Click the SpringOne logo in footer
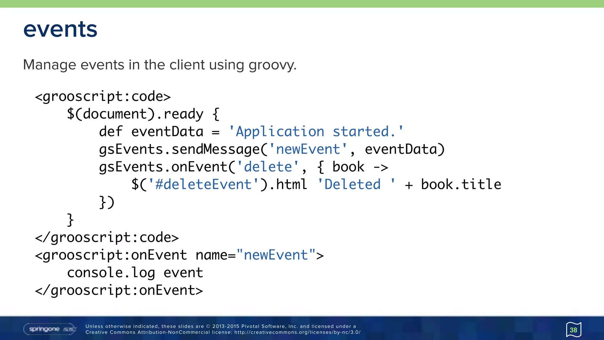 coord(50,329)
